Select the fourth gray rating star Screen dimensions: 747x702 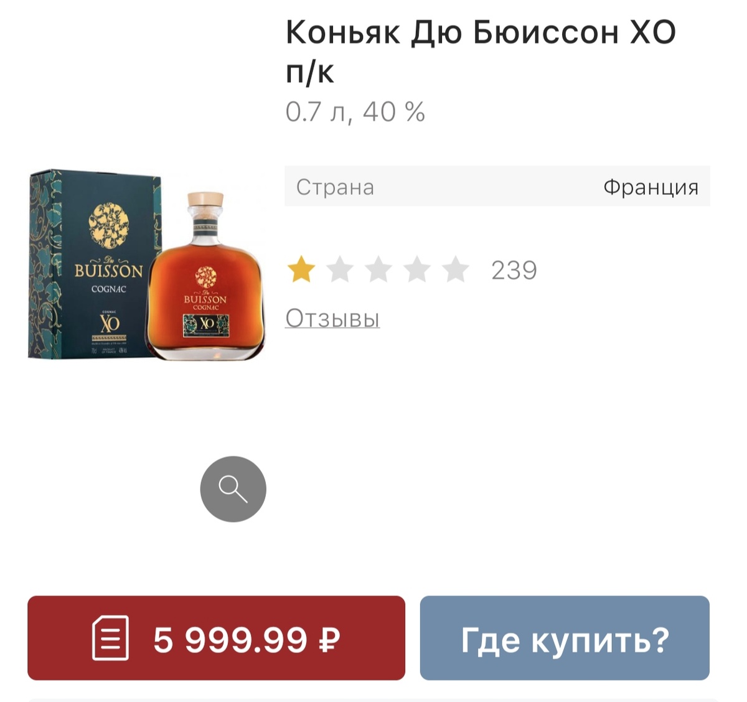(x=417, y=269)
